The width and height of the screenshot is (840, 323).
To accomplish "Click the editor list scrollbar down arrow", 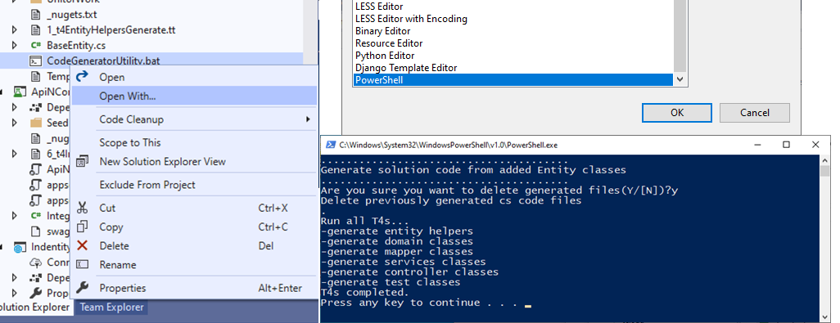I will click(680, 79).
